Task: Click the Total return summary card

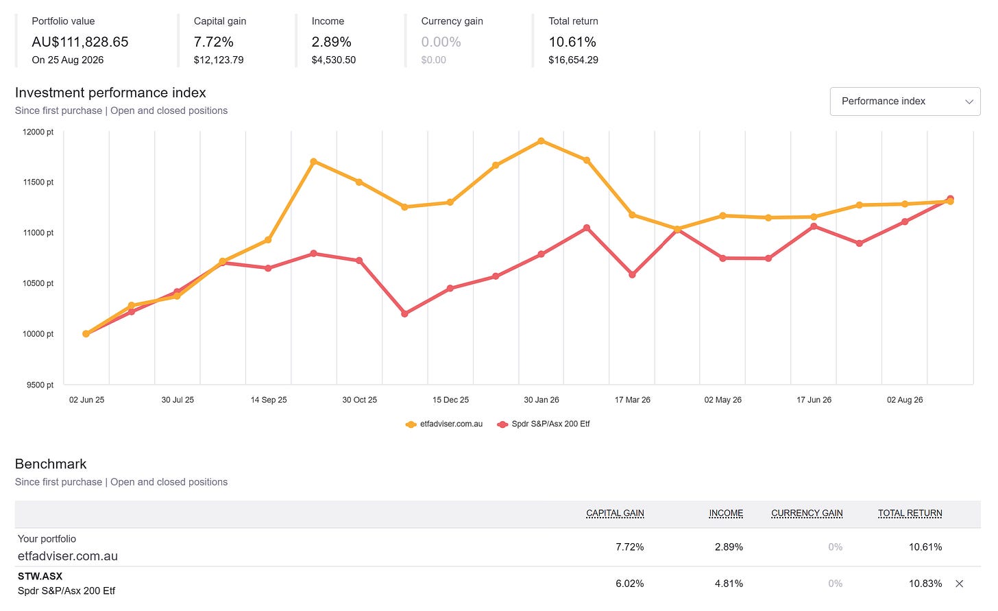Action: coord(573,40)
